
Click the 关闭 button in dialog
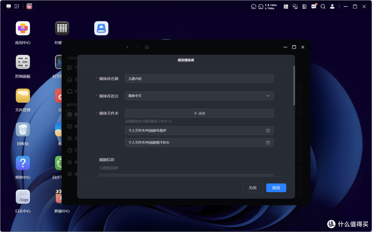point(252,188)
